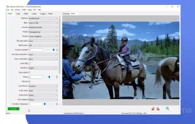Switch to the Crop tab
Image resolution: width=195 pixels, height=124 pixels.
point(18,14)
